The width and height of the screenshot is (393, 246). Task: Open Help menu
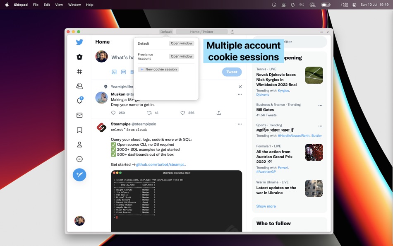point(89,5)
